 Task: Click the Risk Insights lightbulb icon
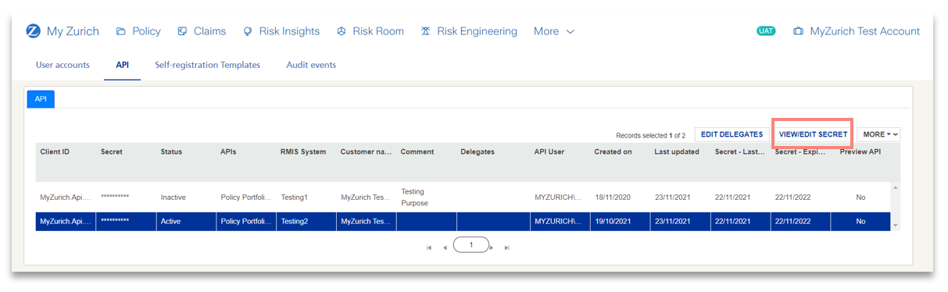point(248,32)
